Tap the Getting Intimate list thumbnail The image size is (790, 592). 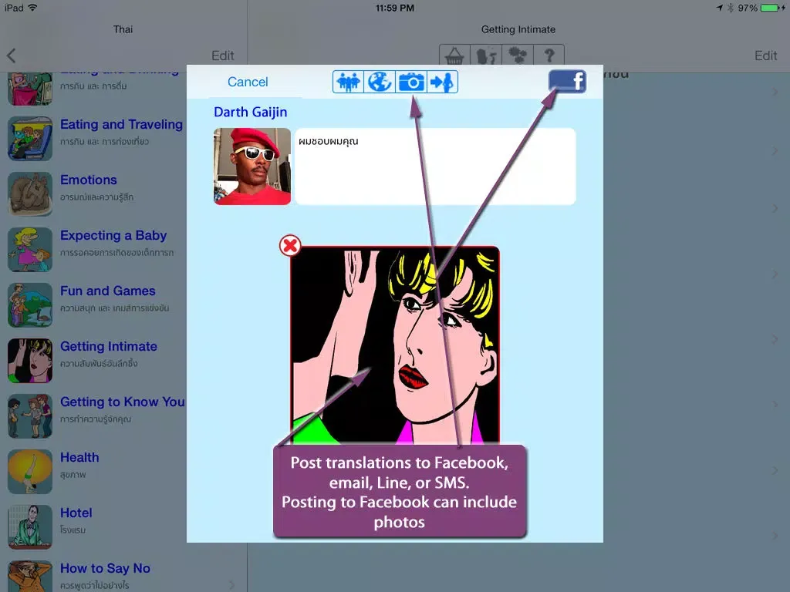click(x=30, y=361)
